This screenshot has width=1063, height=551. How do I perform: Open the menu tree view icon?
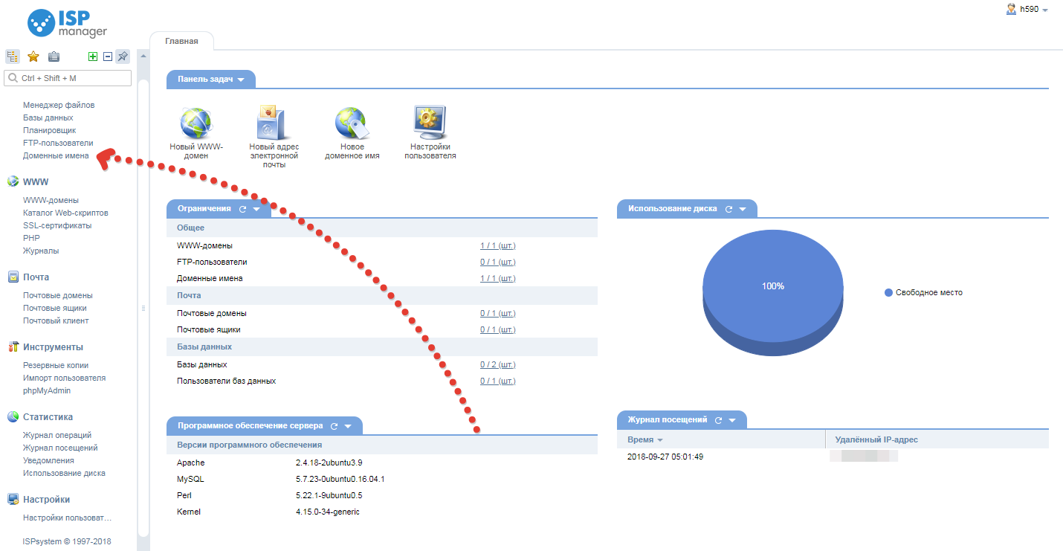[x=13, y=57]
